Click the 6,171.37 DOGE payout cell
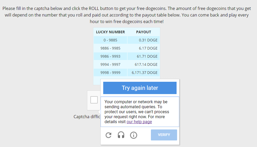This screenshot has height=147, width=257. click(143, 73)
